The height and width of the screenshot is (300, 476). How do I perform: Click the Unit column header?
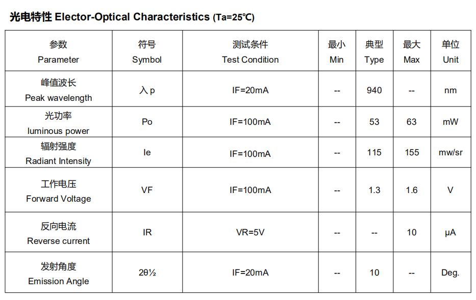(x=450, y=52)
